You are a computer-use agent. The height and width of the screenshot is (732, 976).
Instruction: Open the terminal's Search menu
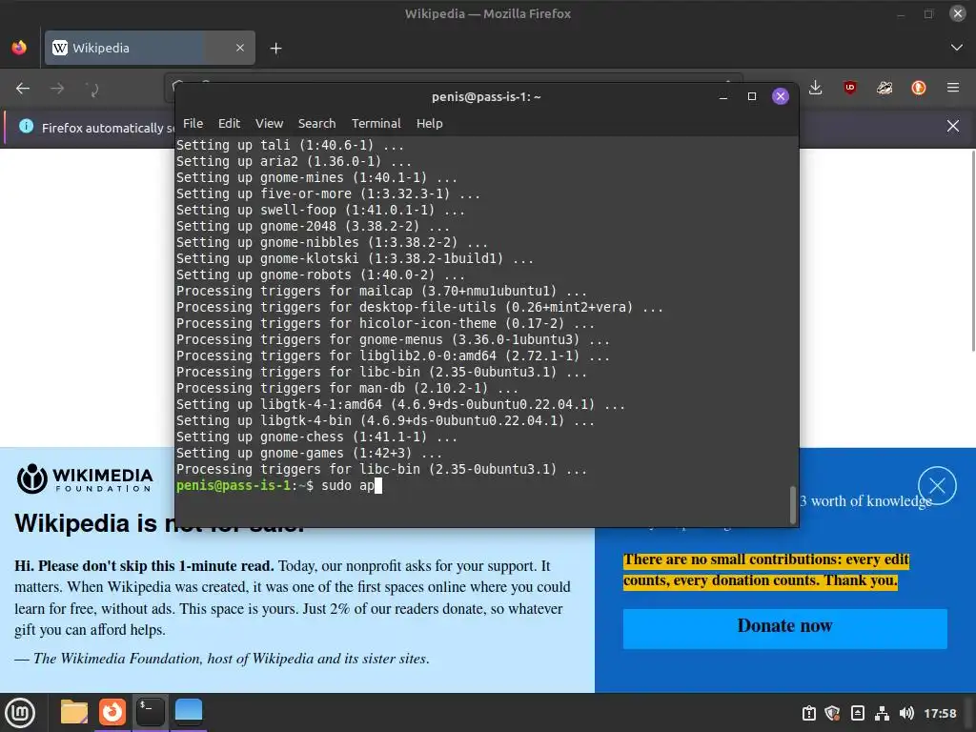coord(316,123)
